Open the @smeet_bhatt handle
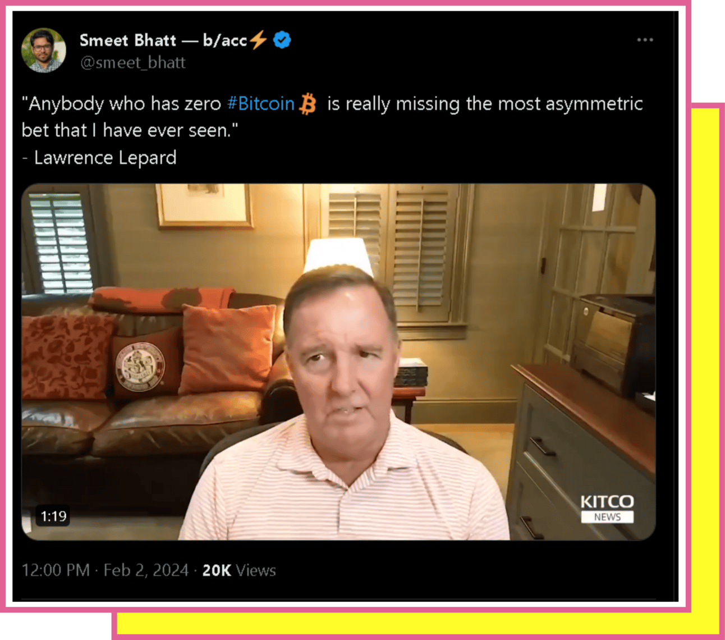Image resolution: width=725 pixels, height=640 pixels. click(x=132, y=63)
